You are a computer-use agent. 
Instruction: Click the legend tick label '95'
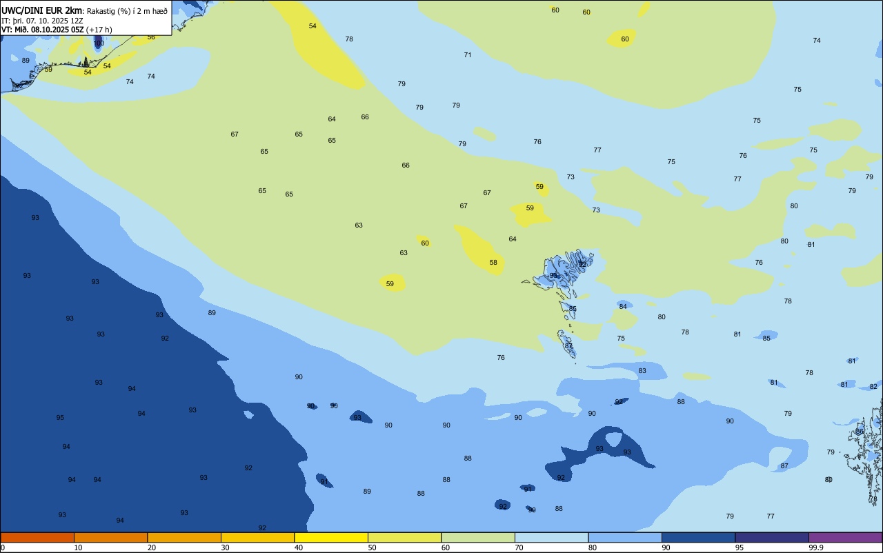pyautogui.click(x=740, y=547)
